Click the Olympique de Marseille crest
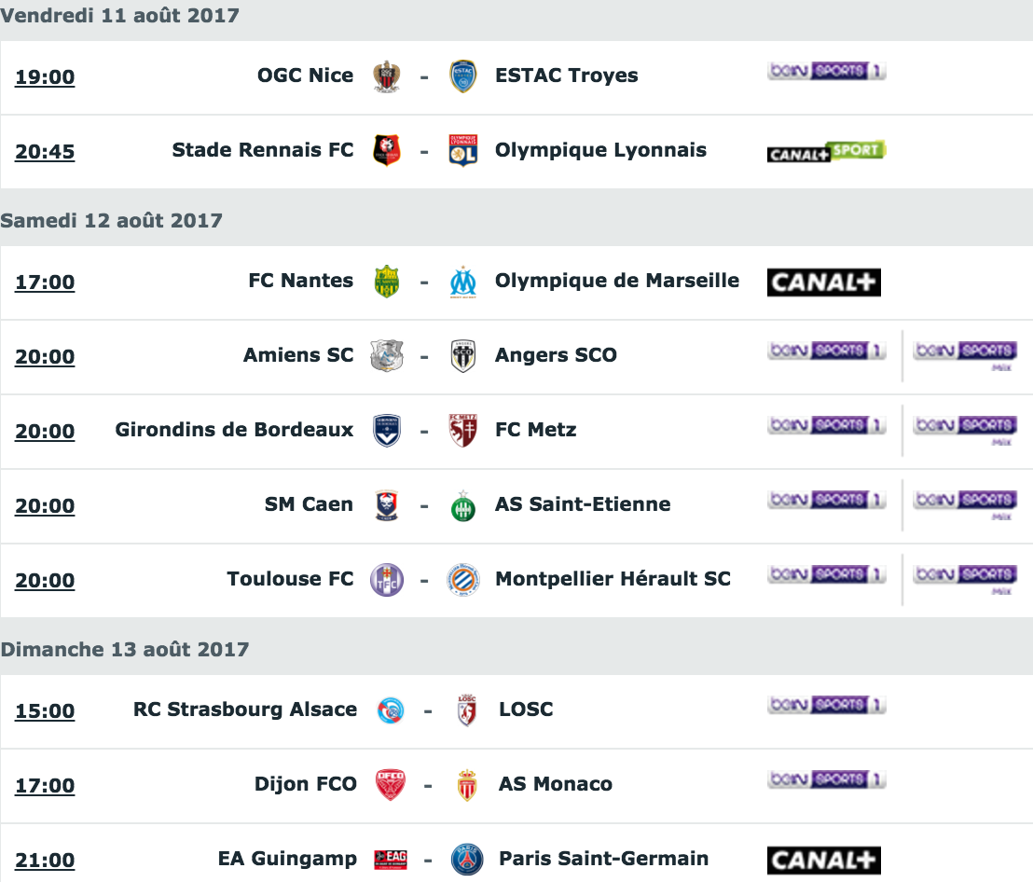 click(x=463, y=282)
